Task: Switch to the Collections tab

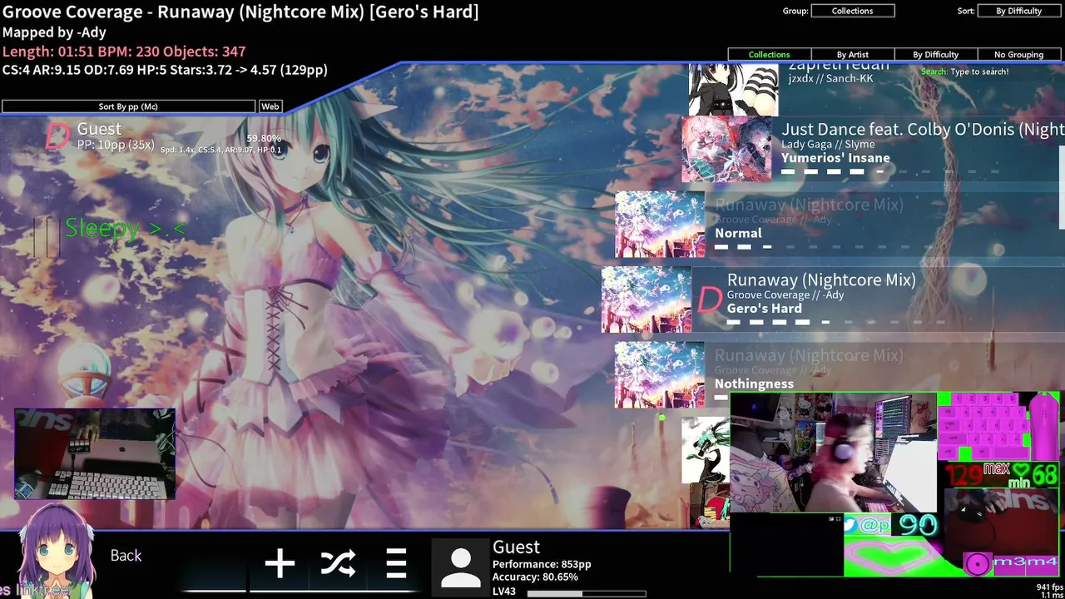Action: click(769, 54)
